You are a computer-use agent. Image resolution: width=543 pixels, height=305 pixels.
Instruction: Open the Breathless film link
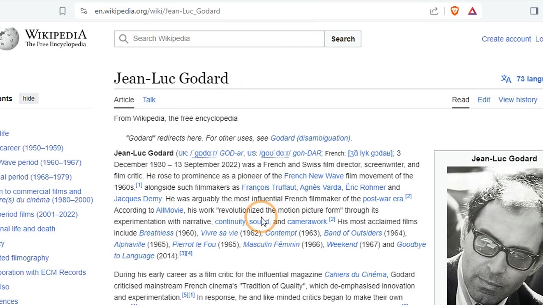[157, 233]
